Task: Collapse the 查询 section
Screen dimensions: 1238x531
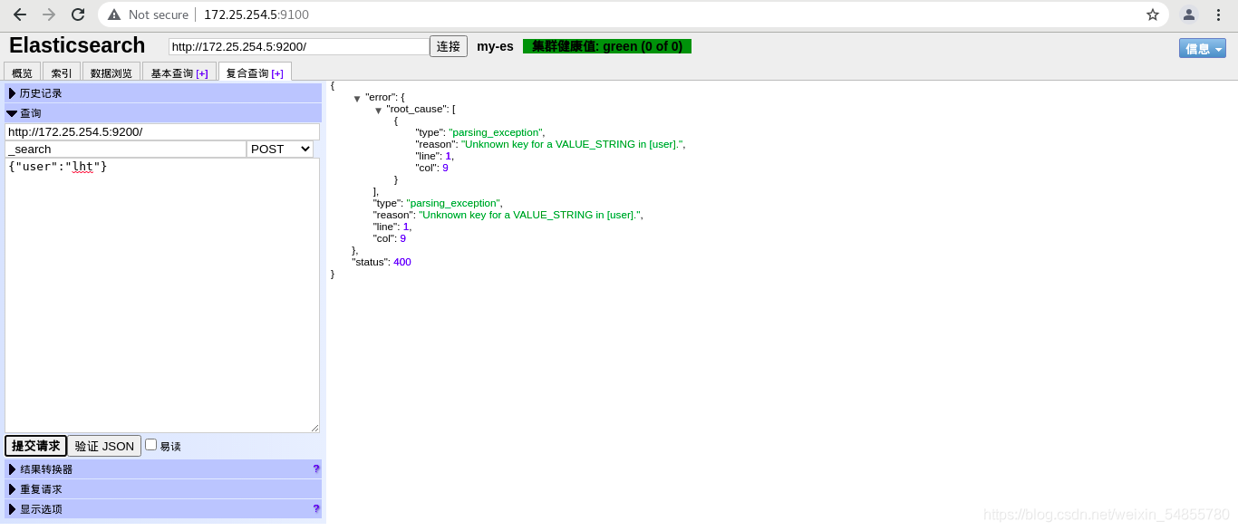Action: [163, 113]
